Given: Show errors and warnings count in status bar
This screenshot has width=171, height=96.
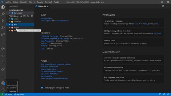Looking at the screenshot, I should [x=9, y=94].
